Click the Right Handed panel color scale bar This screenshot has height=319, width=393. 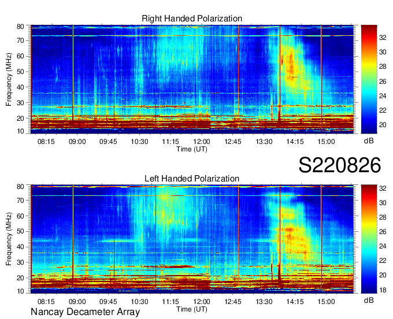click(369, 79)
